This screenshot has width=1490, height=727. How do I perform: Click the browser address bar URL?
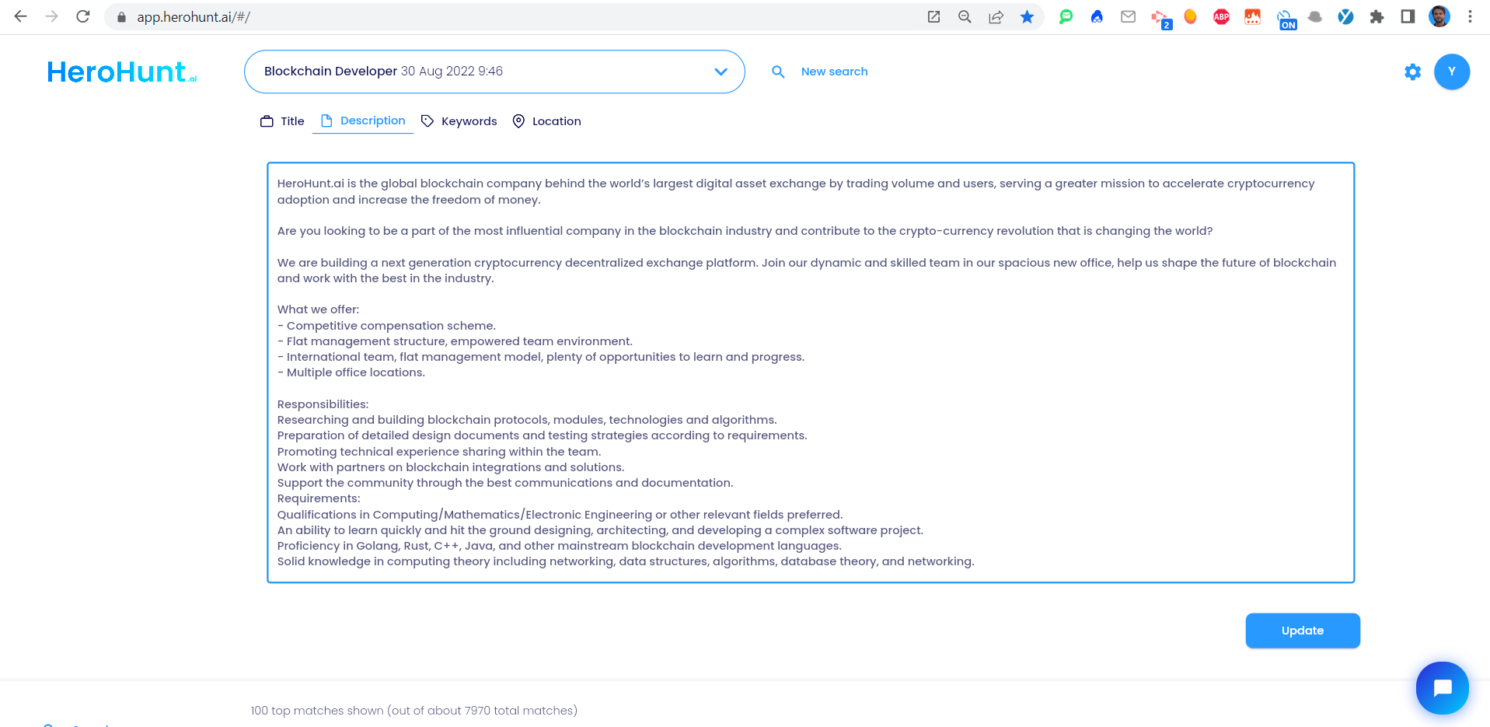194,17
